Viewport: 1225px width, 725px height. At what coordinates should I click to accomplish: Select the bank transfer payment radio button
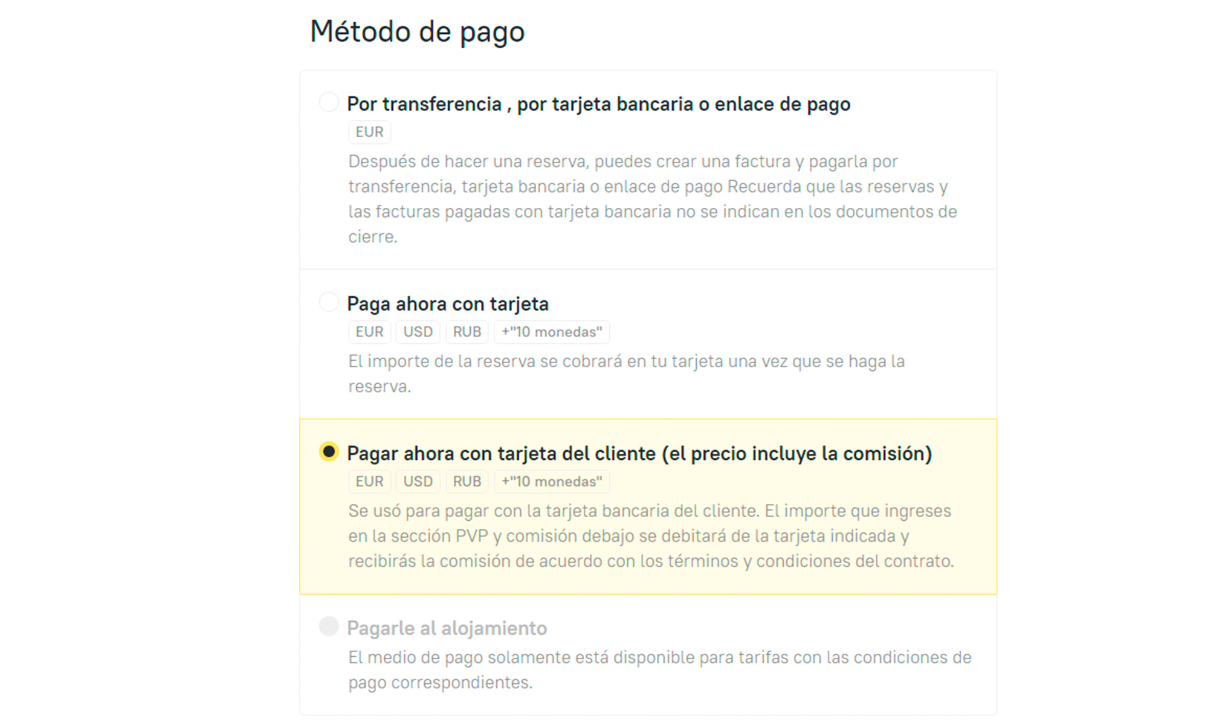click(x=329, y=102)
